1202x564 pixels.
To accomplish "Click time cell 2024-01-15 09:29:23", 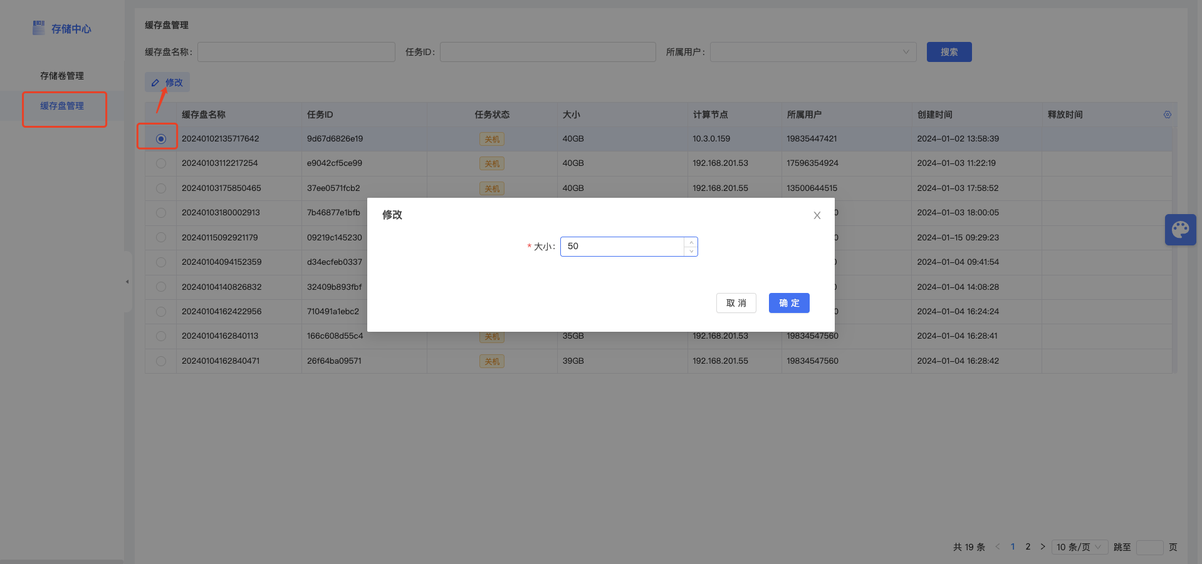I will [x=958, y=237].
